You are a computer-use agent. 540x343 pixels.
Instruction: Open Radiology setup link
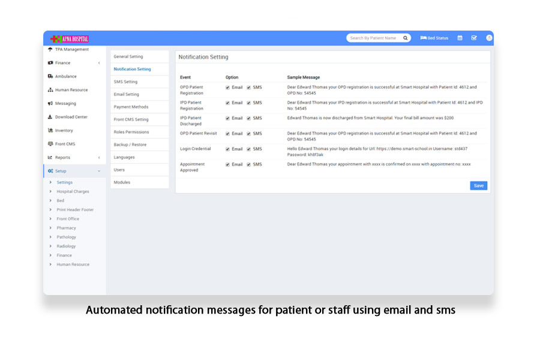66,246
